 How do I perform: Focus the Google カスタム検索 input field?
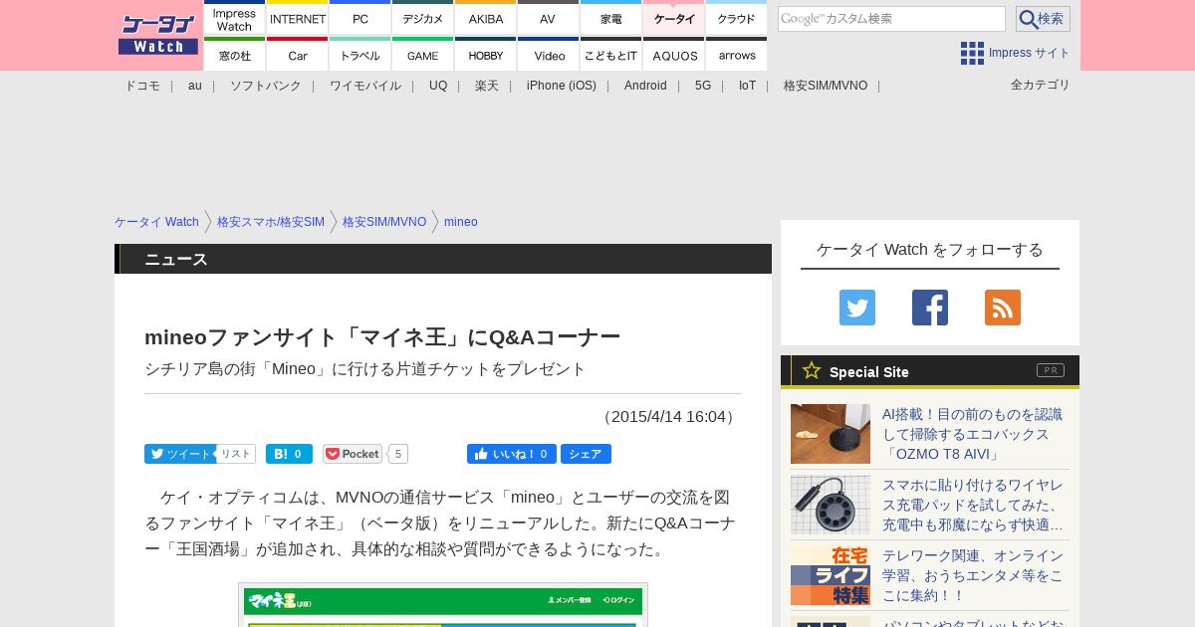(891, 19)
